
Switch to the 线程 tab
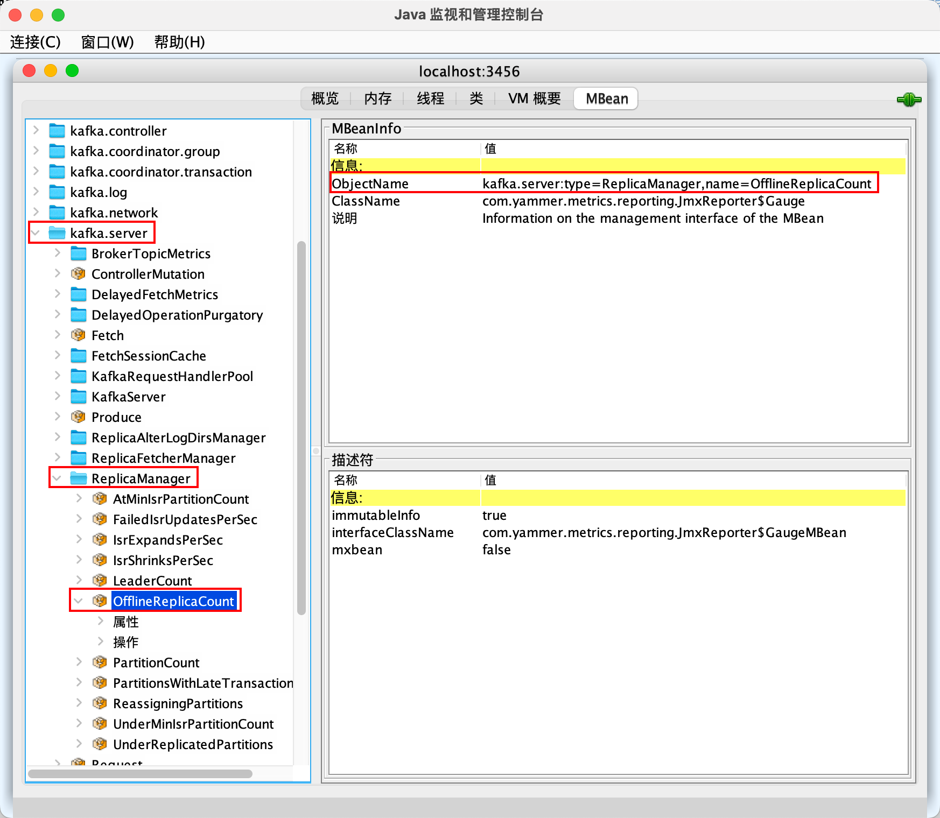pos(431,98)
